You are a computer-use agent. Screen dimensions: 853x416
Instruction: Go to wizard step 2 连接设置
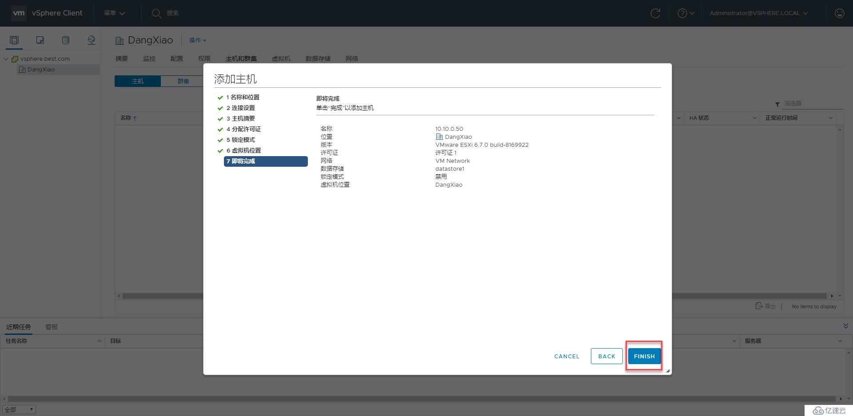coord(240,108)
